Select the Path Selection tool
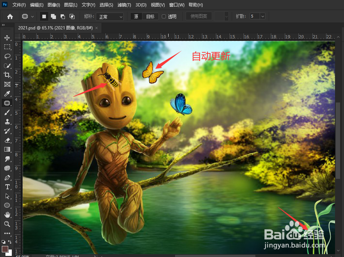Image resolution: width=344 pixels, height=257 pixels. point(7,196)
